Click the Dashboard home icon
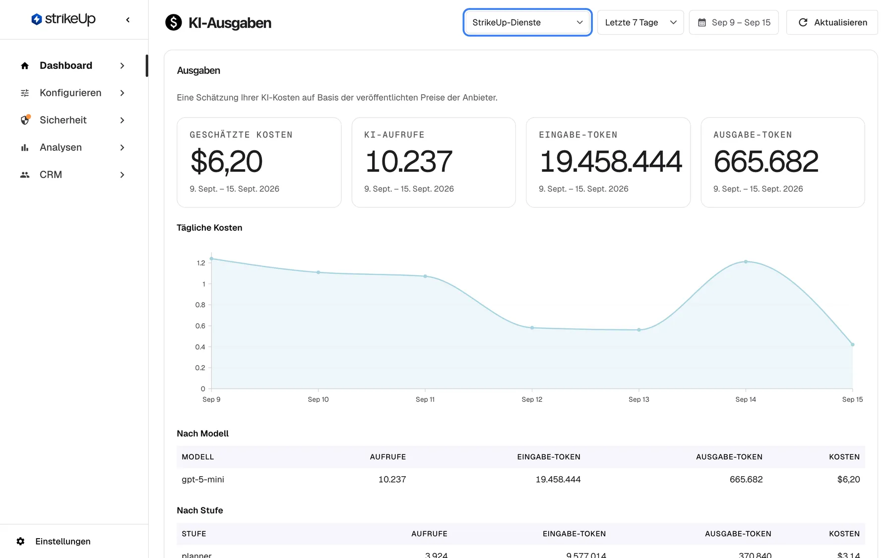Screen dimensions: 893x558 click(25, 66)
